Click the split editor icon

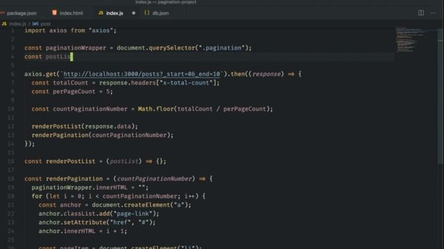421,13
